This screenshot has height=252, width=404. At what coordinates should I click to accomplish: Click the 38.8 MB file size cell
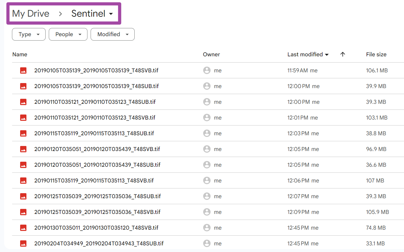tap(376, 133)
